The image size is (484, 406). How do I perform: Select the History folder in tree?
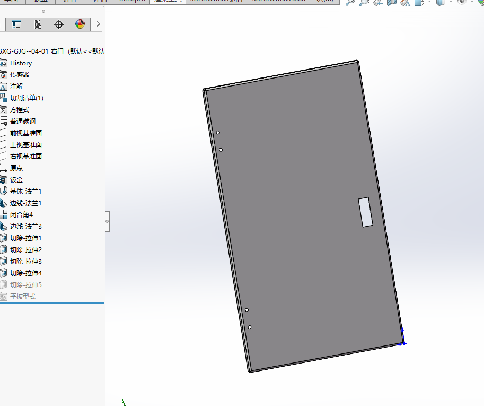[x=21, y=63]
